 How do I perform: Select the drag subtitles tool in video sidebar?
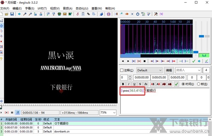(x=1, y=26)
